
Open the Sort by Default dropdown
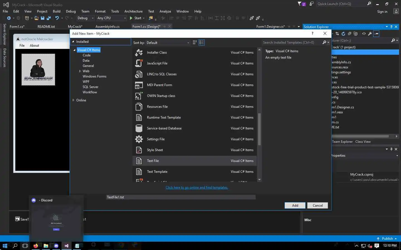(168, 42)
